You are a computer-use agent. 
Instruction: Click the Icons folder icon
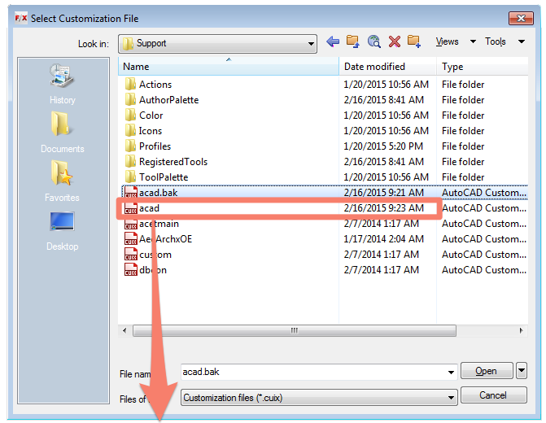coord(130,130)
